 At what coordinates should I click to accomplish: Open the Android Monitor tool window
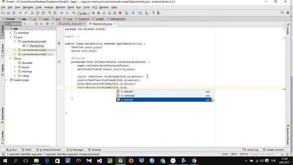49,150
